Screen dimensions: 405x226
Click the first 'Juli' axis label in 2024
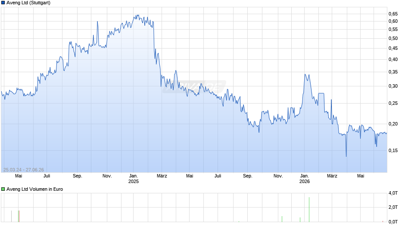tap(47, 176)
